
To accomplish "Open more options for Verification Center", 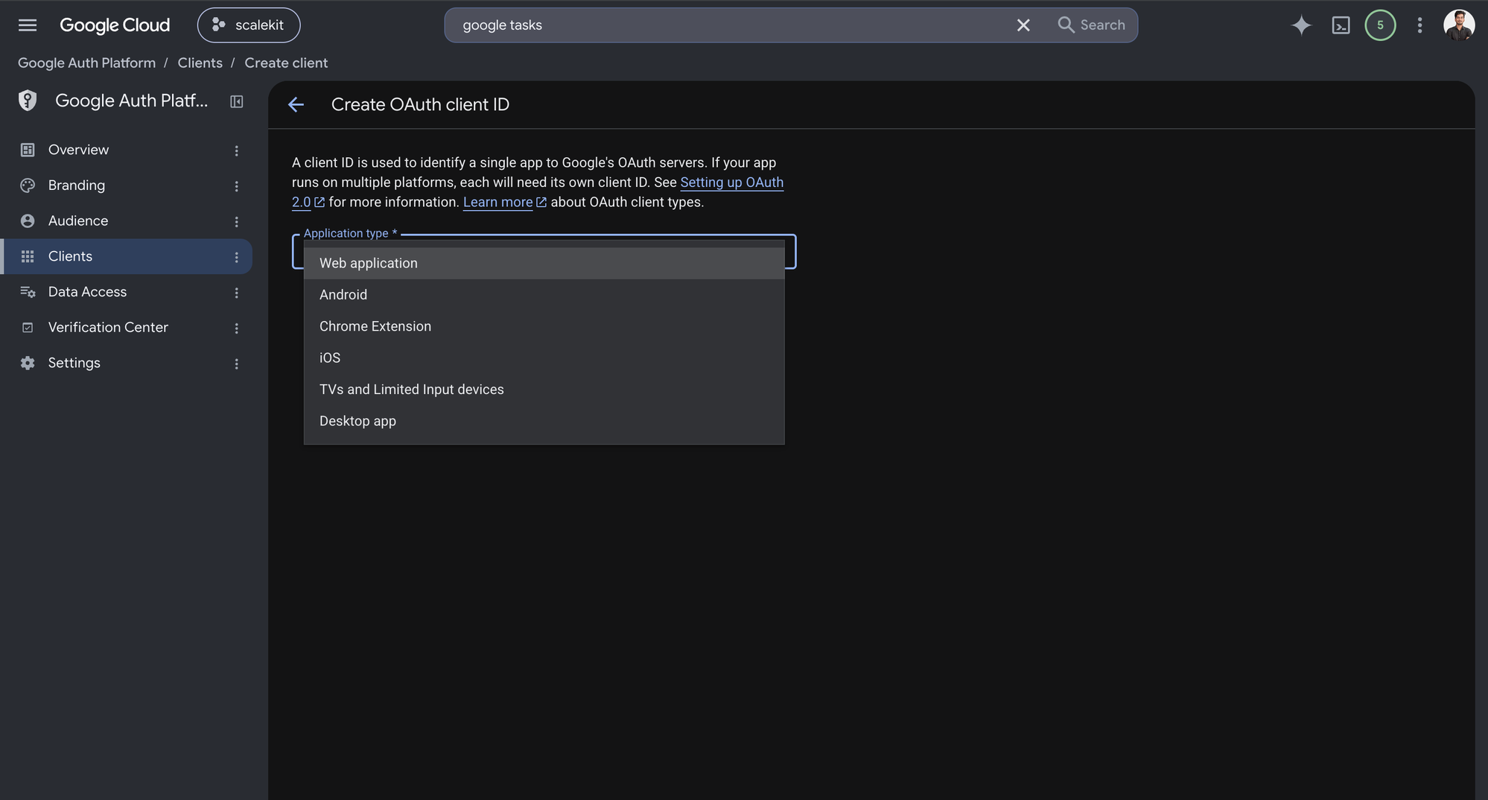I will (237, 328).
